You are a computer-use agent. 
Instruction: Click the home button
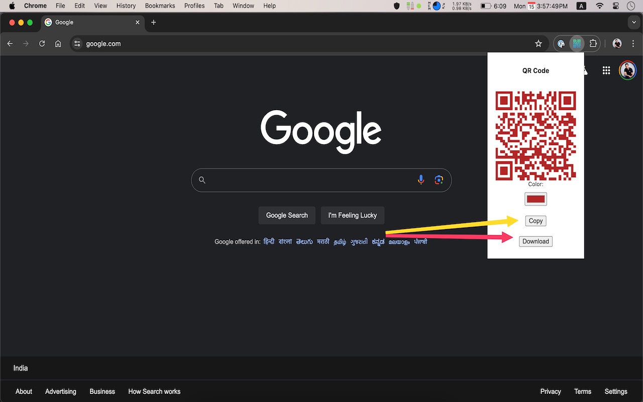coord(58,44)
